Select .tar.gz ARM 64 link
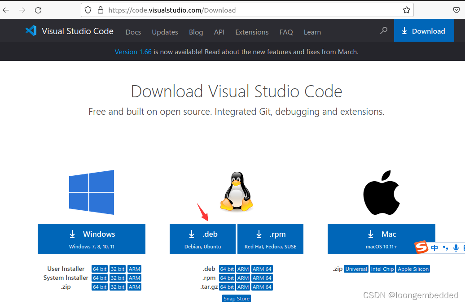465x304 pixels. point(262,287)
